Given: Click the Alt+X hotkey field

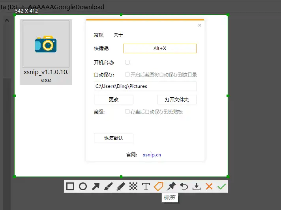Looking at the screenshot, I should (x=160, y=48).
